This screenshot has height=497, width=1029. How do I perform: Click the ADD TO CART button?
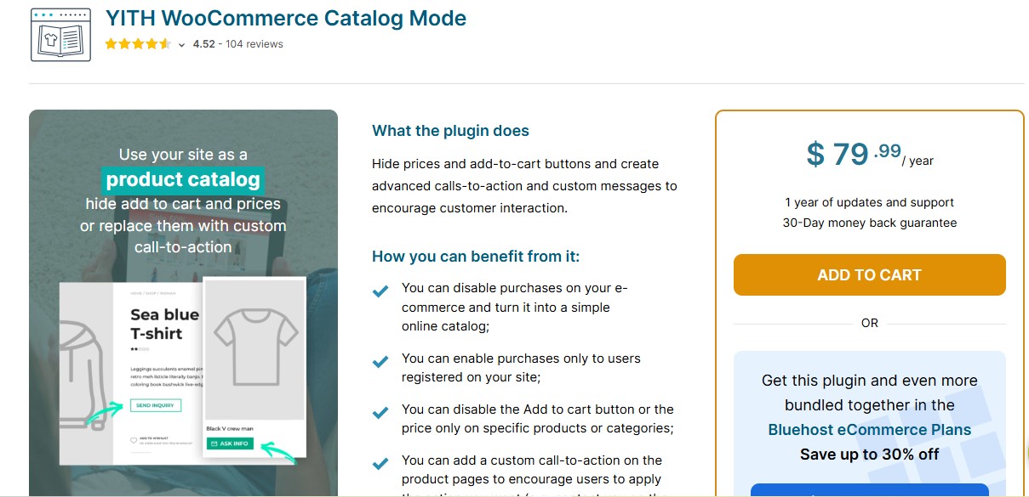tap(869, 274)
